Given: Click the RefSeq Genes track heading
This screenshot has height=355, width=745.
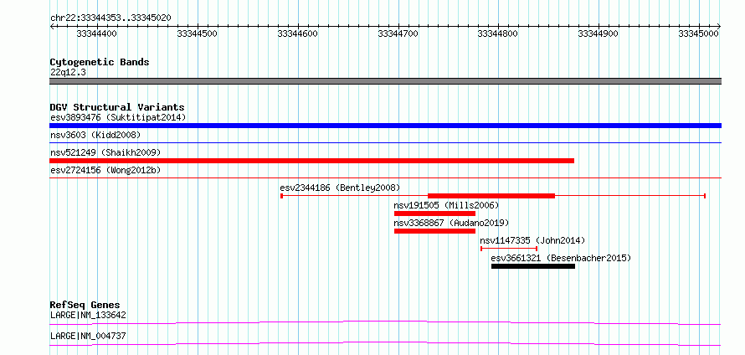Looking at the screenshot, I should click(85, 305).
